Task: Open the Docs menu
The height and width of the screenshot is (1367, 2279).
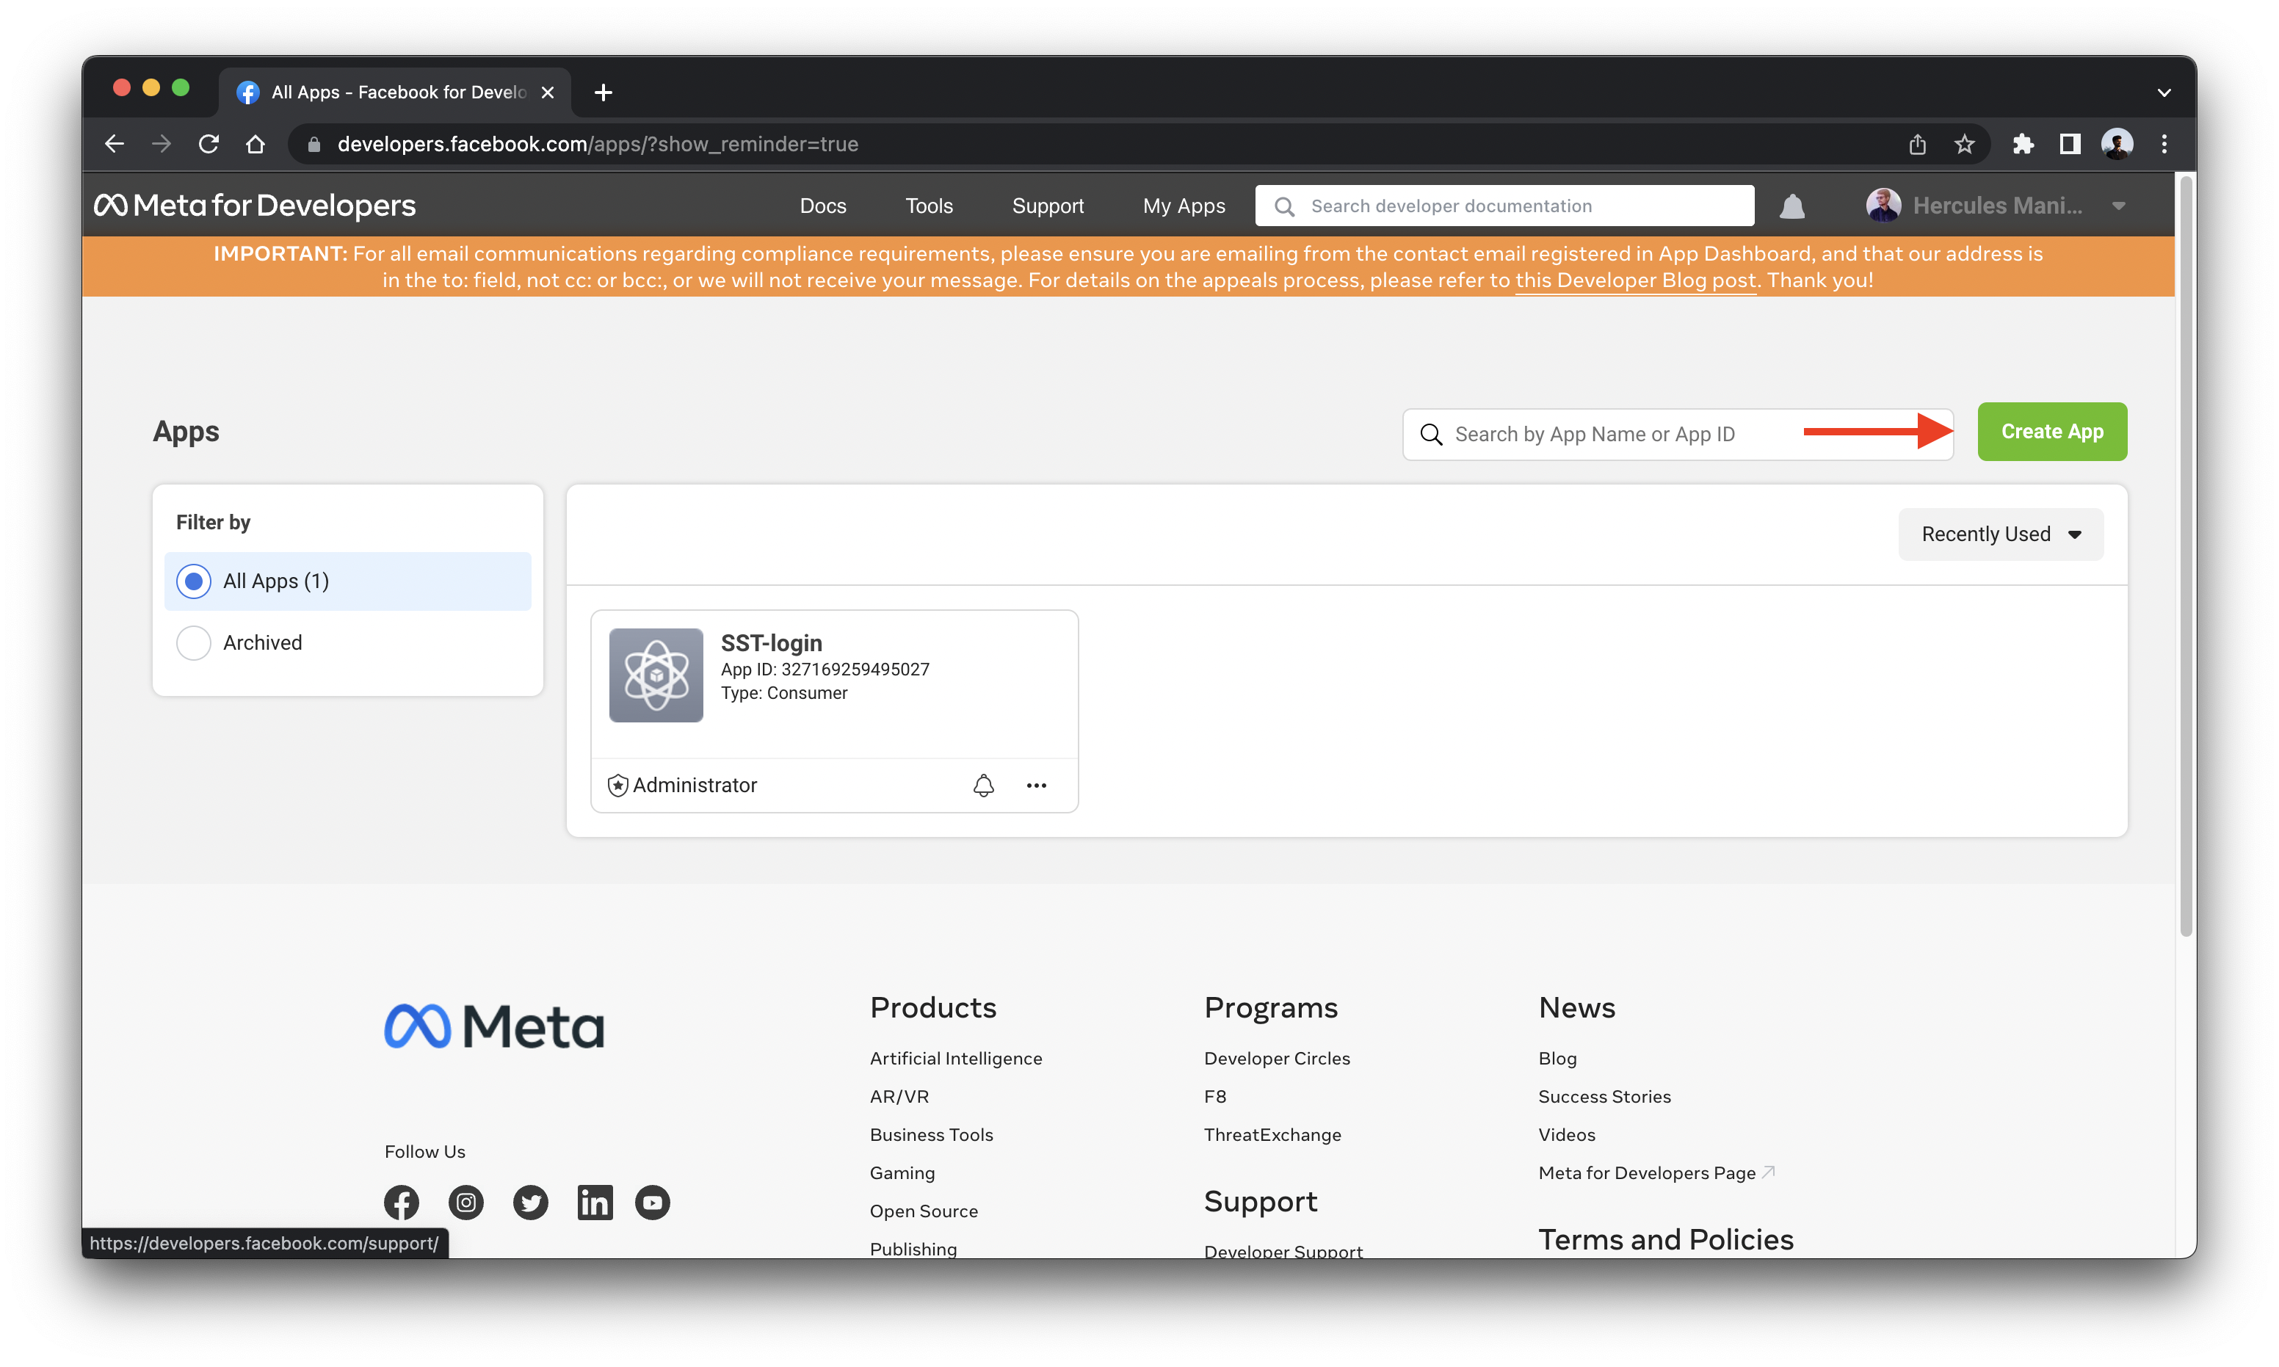Action: (822, 206)
